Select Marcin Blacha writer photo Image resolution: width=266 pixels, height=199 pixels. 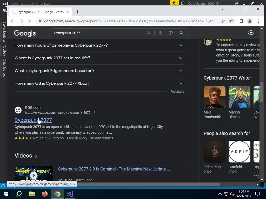click(239, 97)
